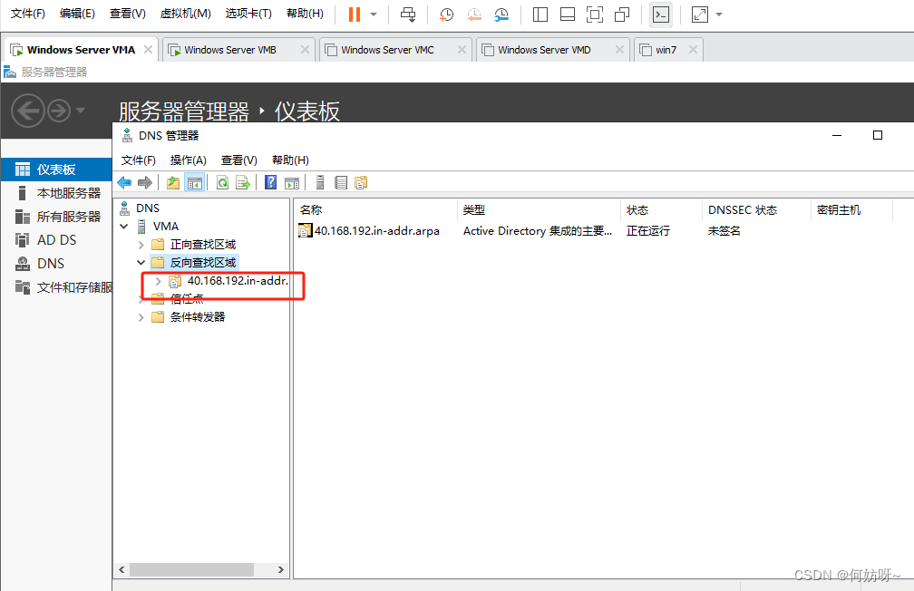Click the Up One Level folder icon
This screenshot has height=591, width=914.
click(173, 183)
